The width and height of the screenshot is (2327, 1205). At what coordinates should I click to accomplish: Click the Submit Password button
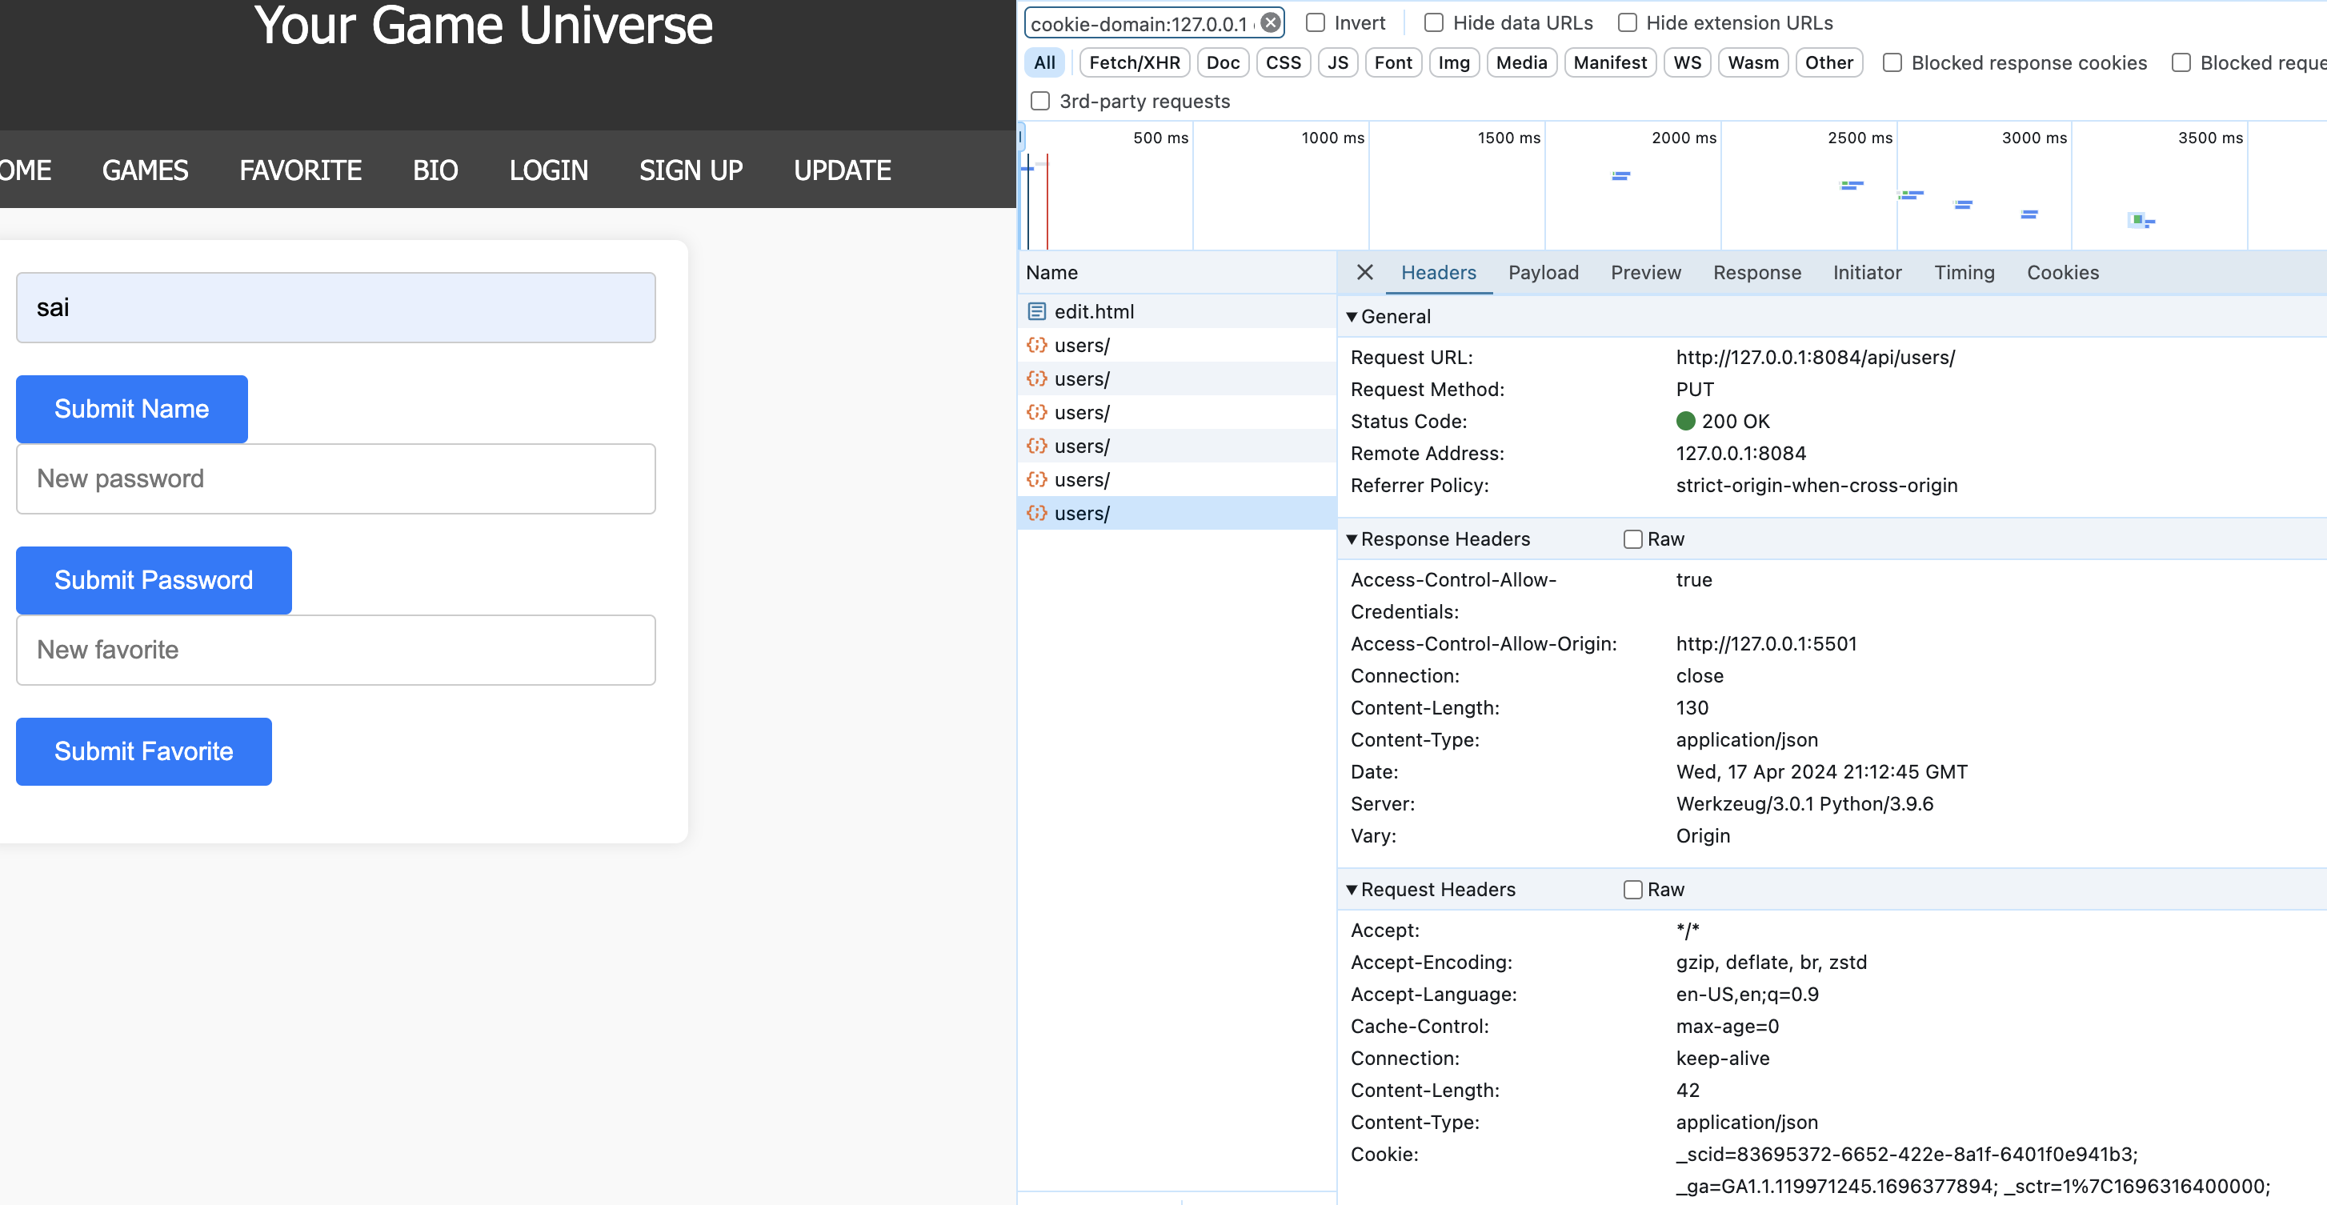154,580
